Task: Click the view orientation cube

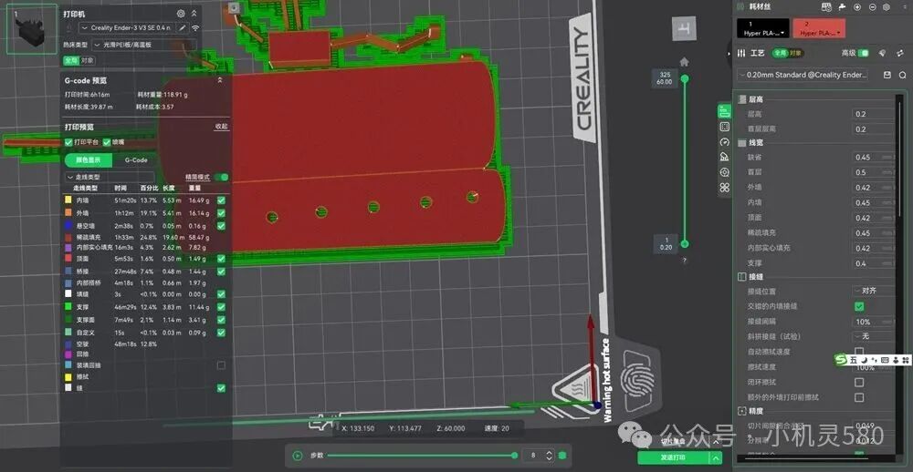Action: (x=684, y=28)
